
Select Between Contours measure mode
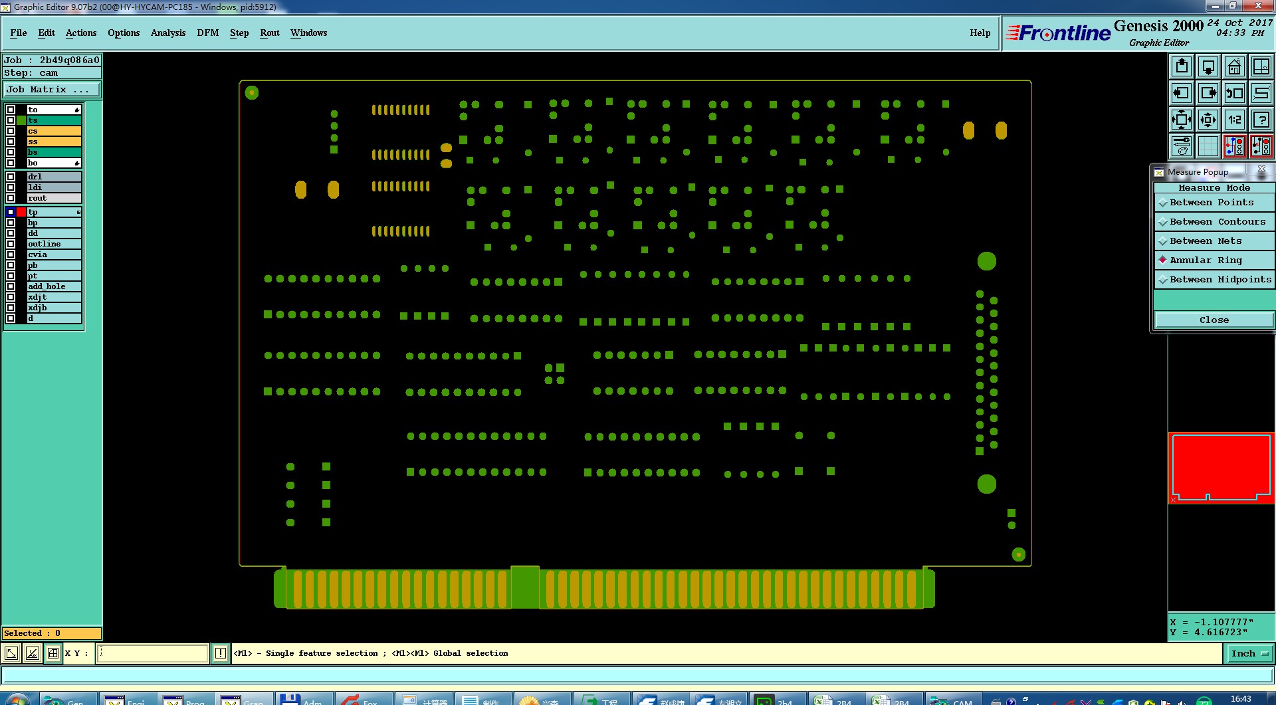tap(1214, 222)
